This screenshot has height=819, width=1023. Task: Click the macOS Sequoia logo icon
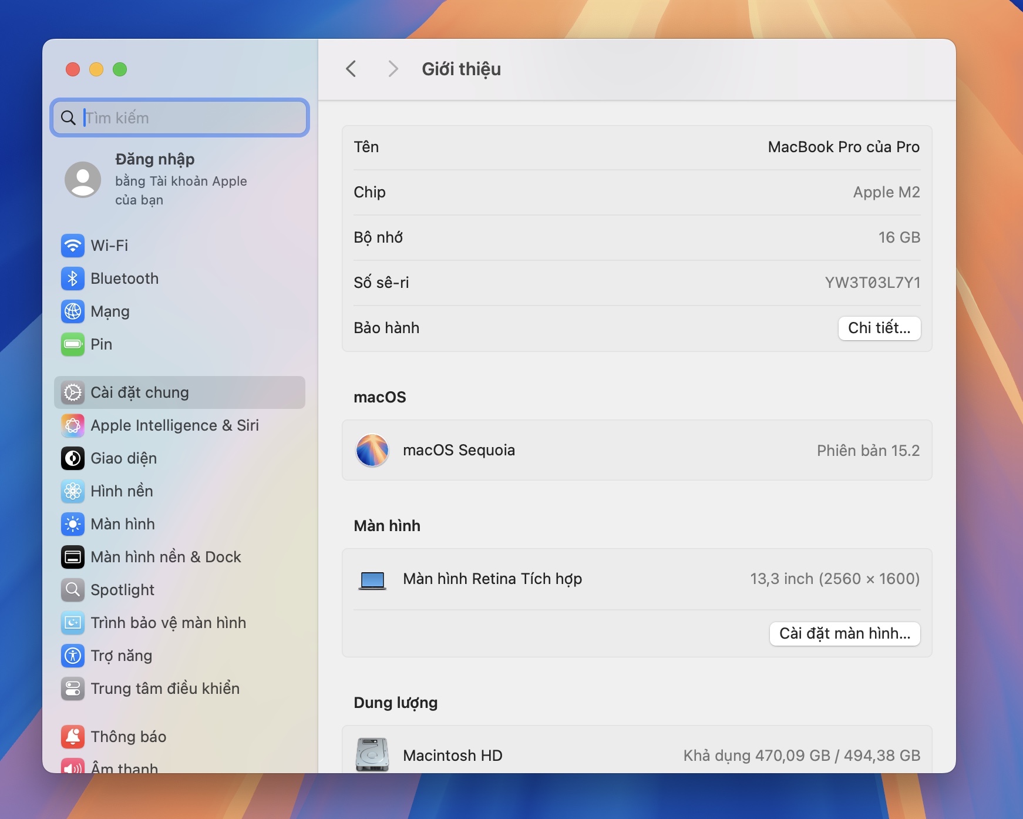(x=372, y=451)
